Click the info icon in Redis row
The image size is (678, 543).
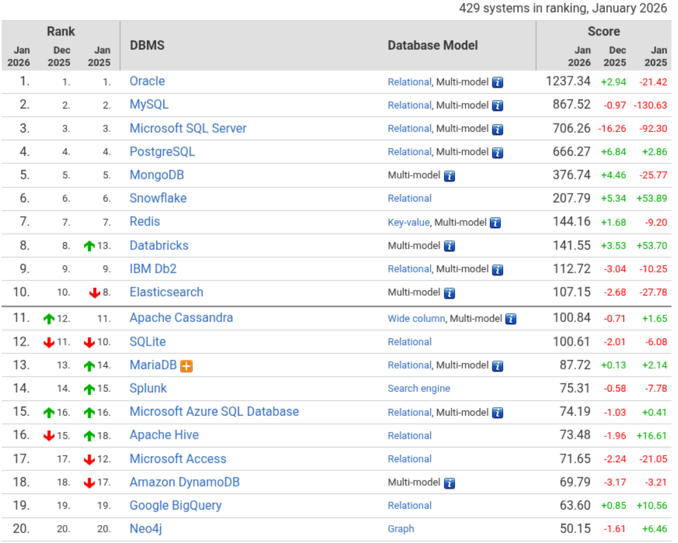[x=495, y=223]
